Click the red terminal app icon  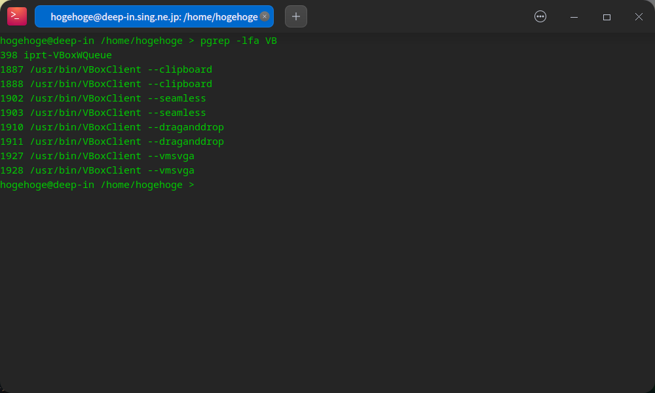point(17,16)
